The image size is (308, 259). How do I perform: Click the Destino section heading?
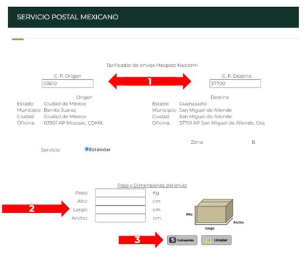[220, 97]
